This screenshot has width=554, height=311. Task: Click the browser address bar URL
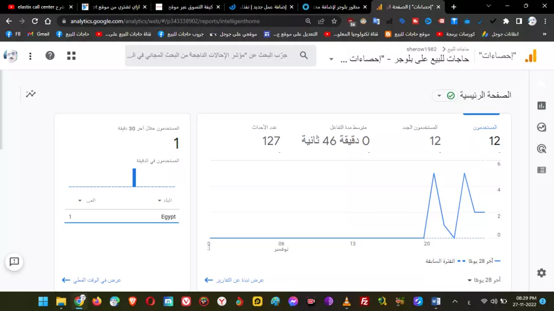165,21
